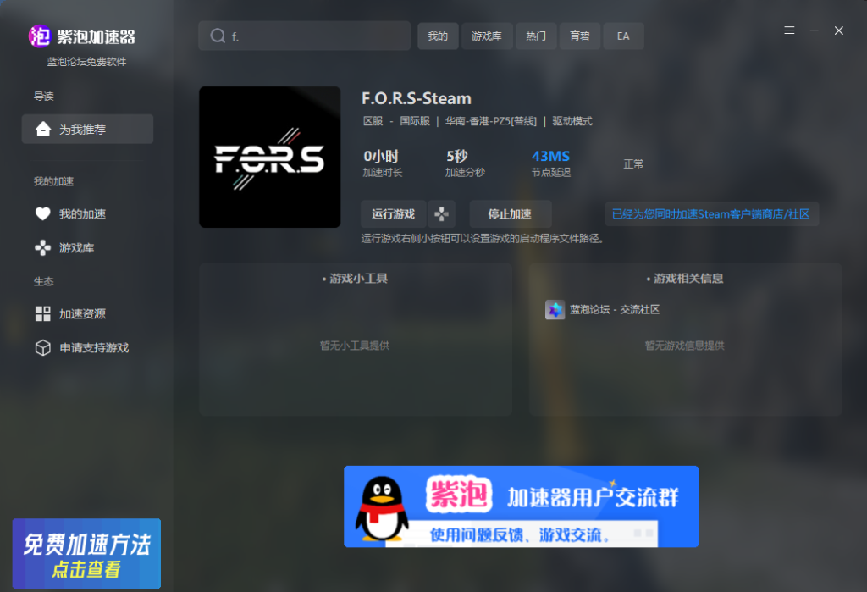
Task: Click the 蓝泡论坛 star logo icon
Action: pos(555,309)
